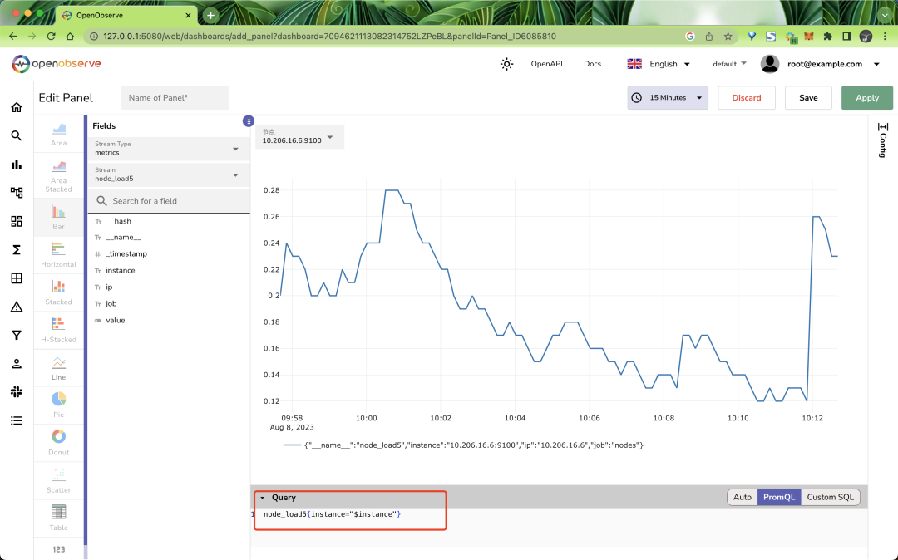The width and height of the screenshot is (898, 560).
Task: Collapse the Query section
Action: pos(263,498)
